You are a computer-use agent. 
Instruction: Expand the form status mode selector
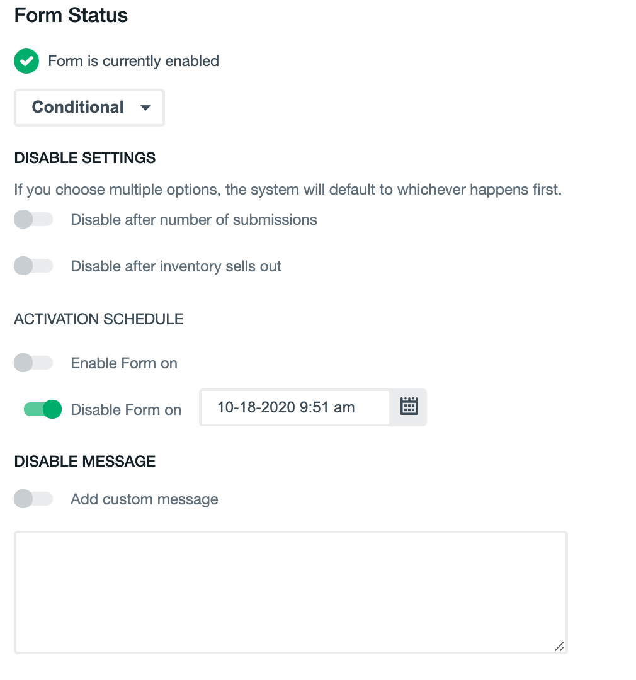coord(88,107)
